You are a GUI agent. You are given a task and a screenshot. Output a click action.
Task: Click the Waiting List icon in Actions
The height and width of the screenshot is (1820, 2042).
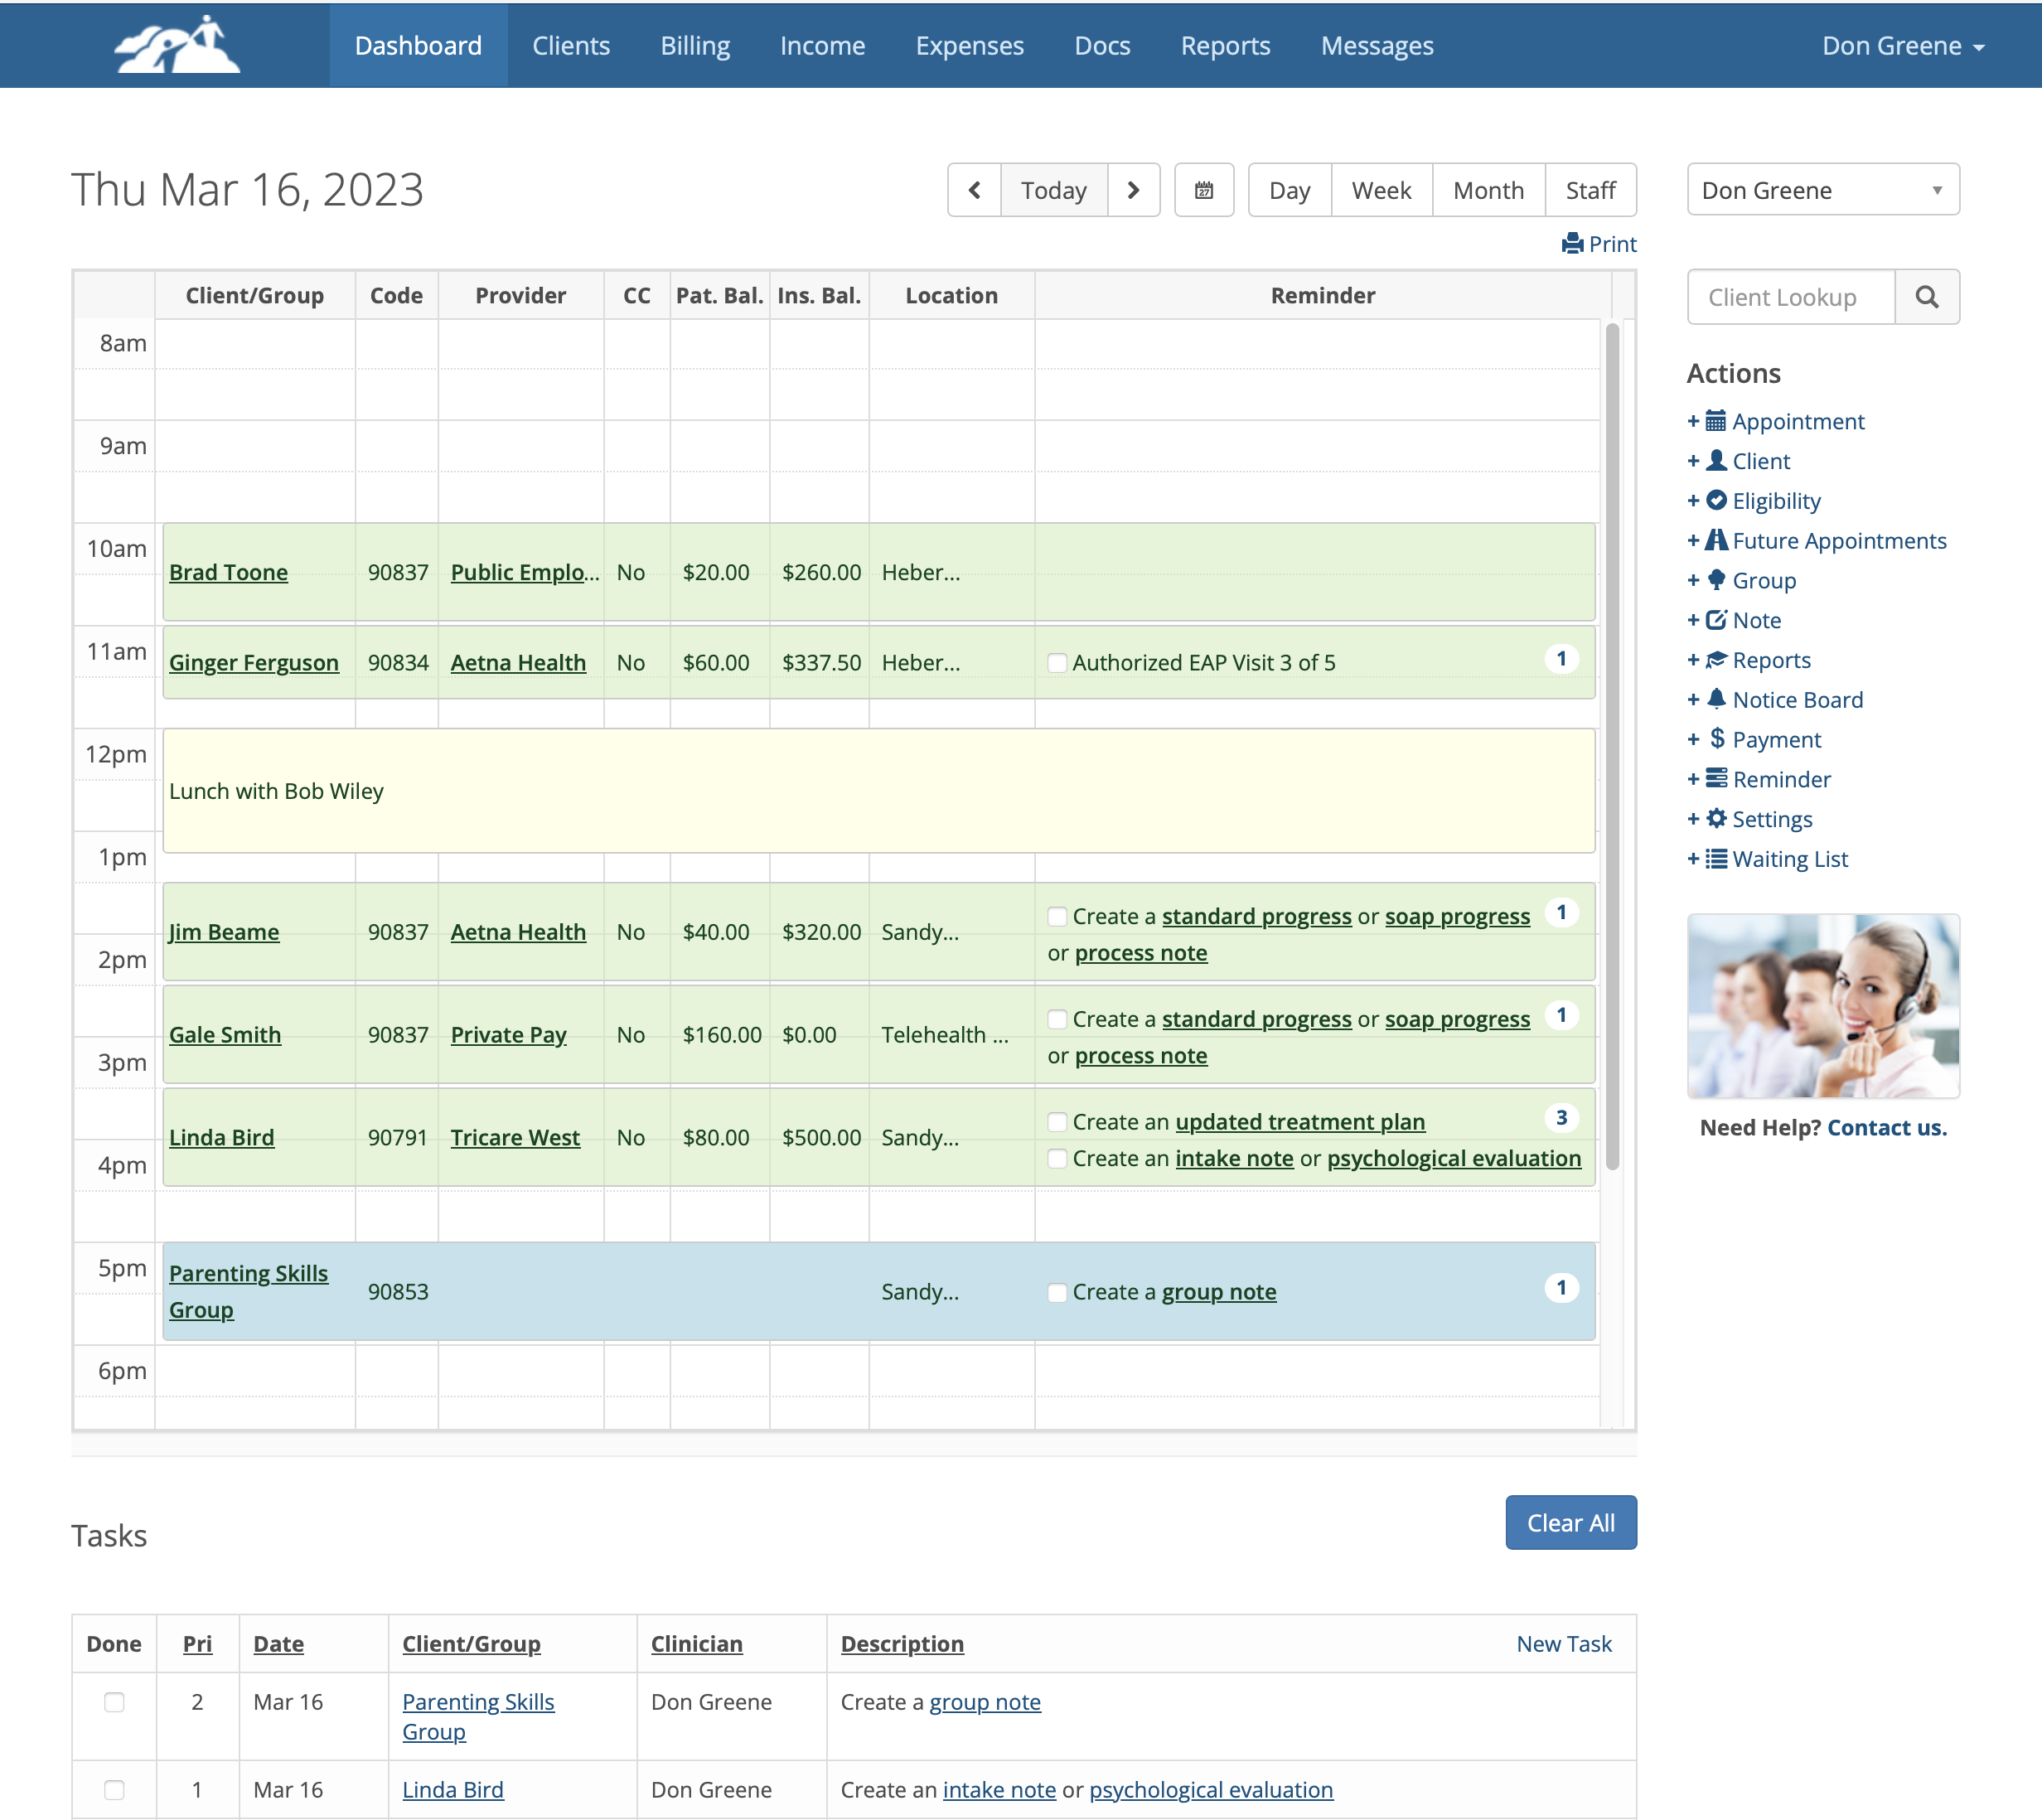pyautogui.click(x=1716, y=859)
